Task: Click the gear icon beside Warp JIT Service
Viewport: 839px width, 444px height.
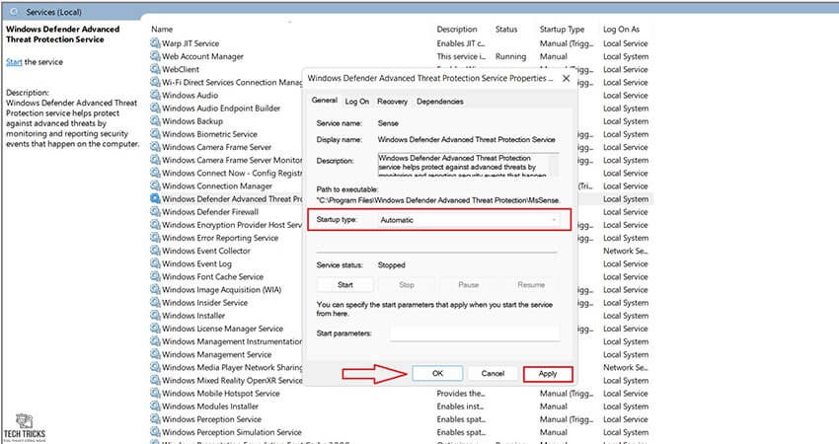Action: tap(155, 43)
